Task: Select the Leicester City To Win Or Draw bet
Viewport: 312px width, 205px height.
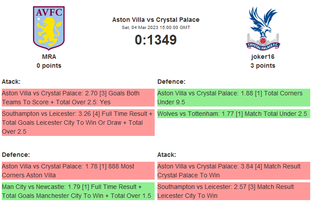Action: [78, 123]
